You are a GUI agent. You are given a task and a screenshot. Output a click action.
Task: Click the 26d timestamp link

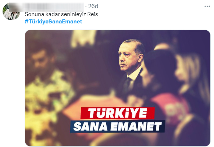pos(93,6)
